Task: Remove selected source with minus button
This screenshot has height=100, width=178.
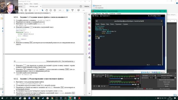Action: [x=97, y=86]
